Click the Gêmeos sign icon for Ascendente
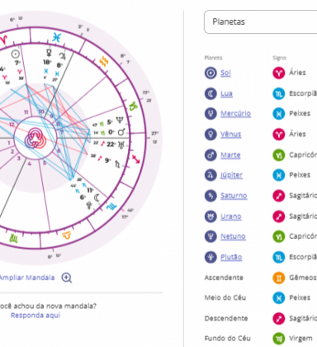Screen dimensions: 317x347 pyautogui.click(x=279, y=278)
